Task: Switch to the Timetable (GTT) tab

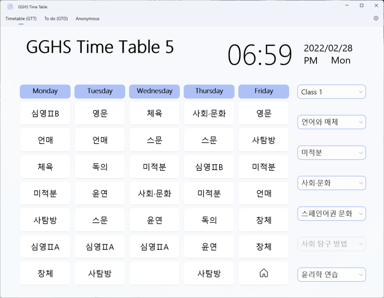Action: (x=21, y=18)
